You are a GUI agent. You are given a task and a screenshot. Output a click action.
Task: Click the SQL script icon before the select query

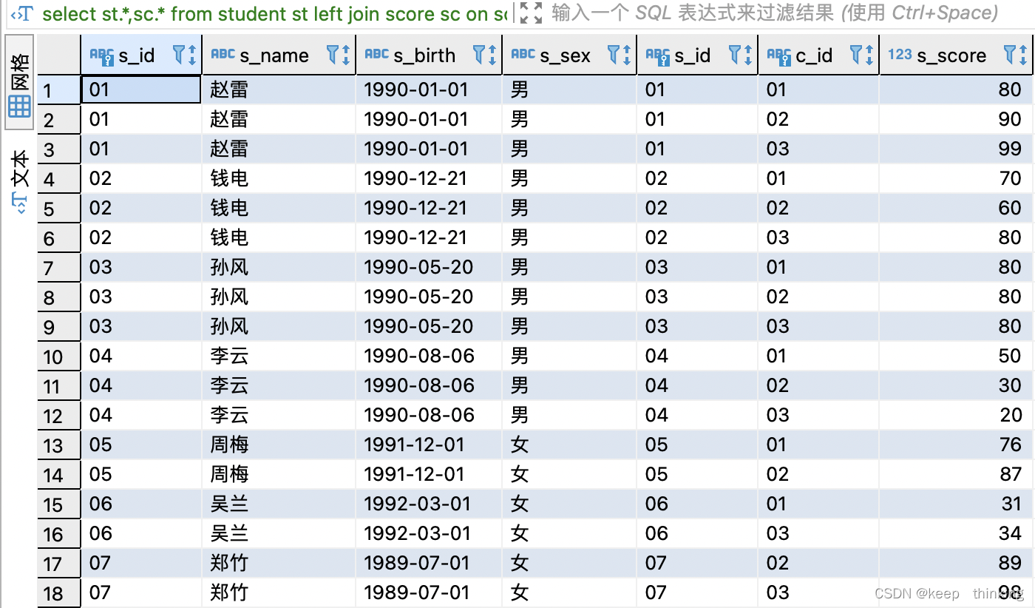(22, 13)
